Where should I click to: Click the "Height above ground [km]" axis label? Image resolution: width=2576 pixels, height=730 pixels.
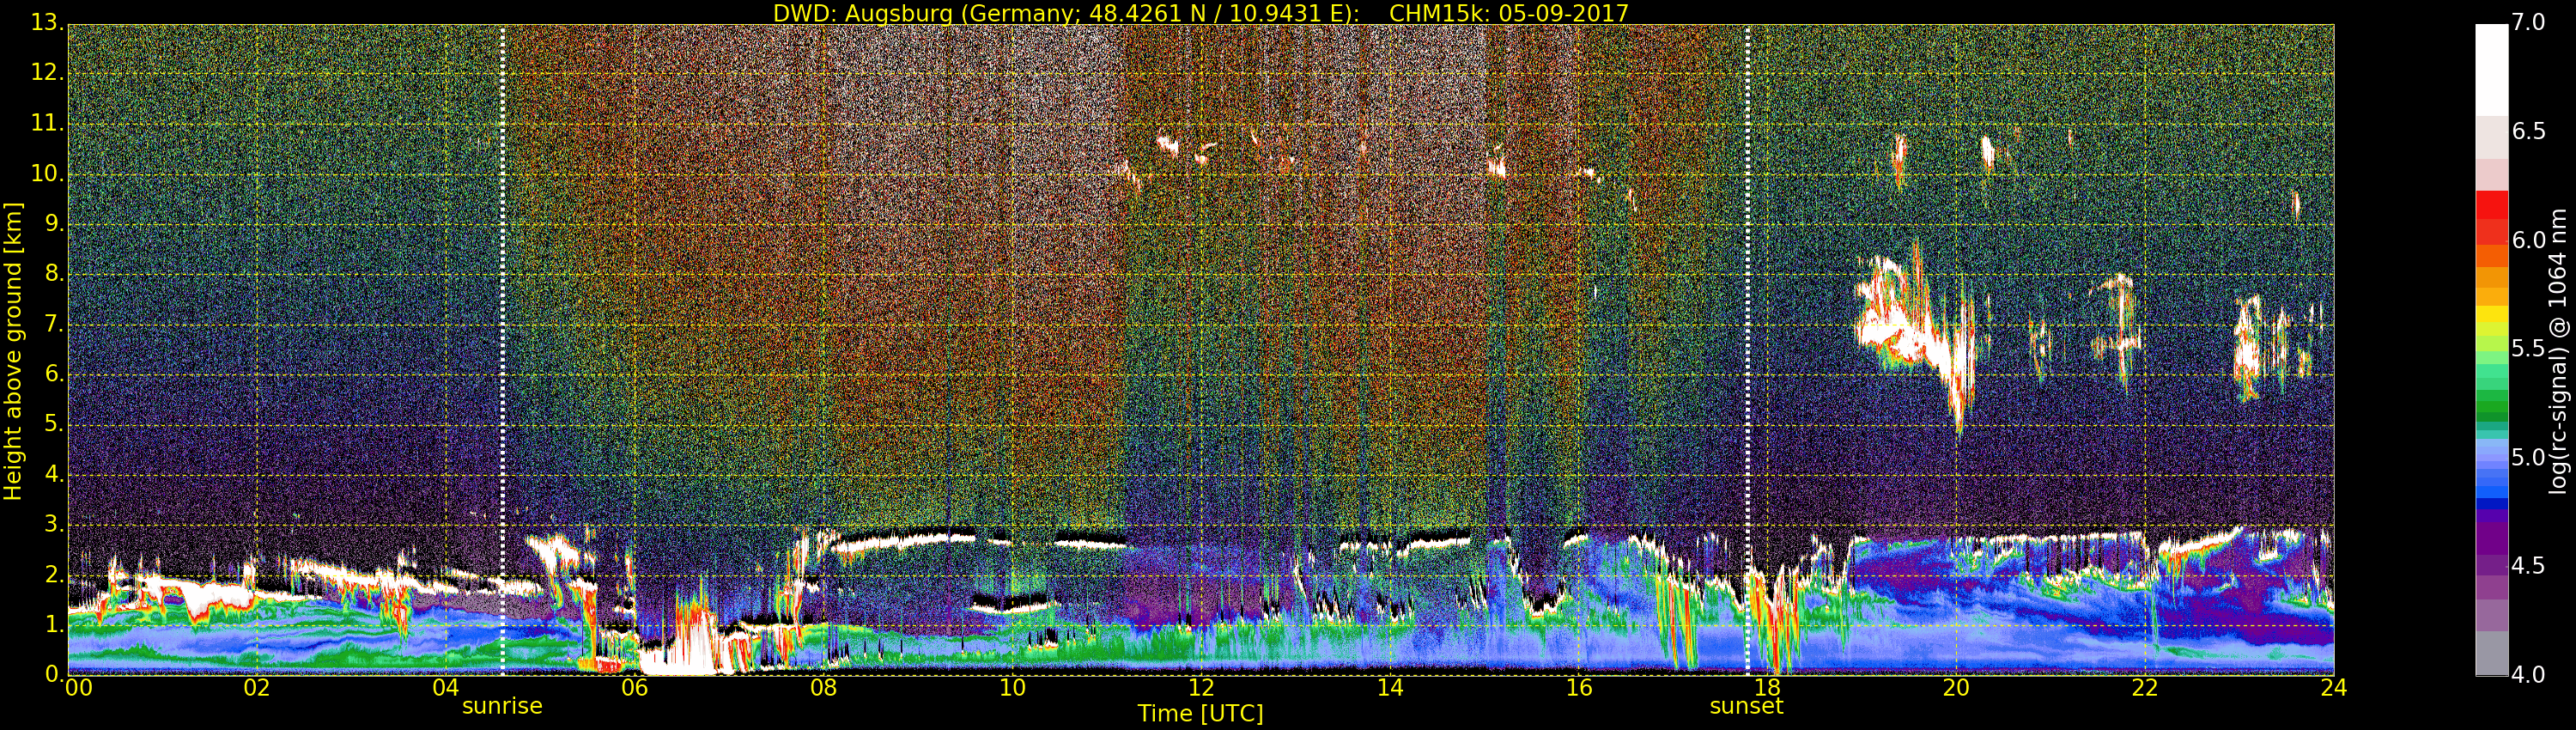pyautogui.click(x=13, y=352)
